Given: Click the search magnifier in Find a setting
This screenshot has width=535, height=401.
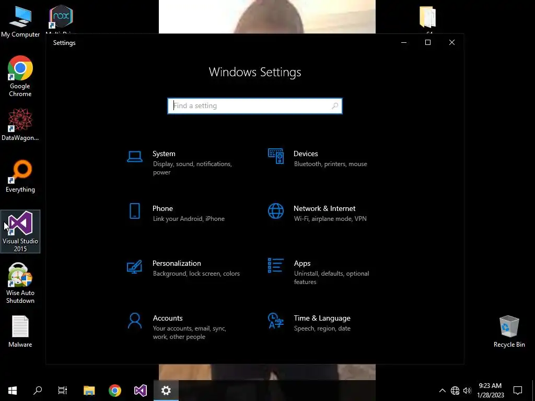Looking at the screenshot, I should pos(335,105).
